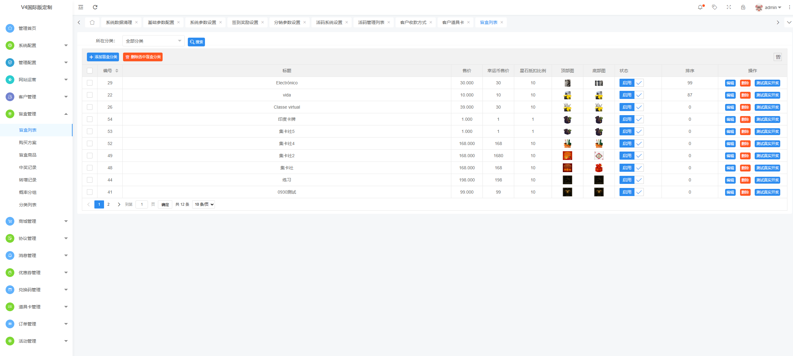Open 盲盒商品 in the sidebar
The width and height of the screenshot is (793, 356).
pos(28,155)
